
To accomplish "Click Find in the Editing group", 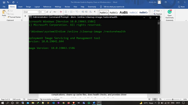I will click(x=157, y=11).
